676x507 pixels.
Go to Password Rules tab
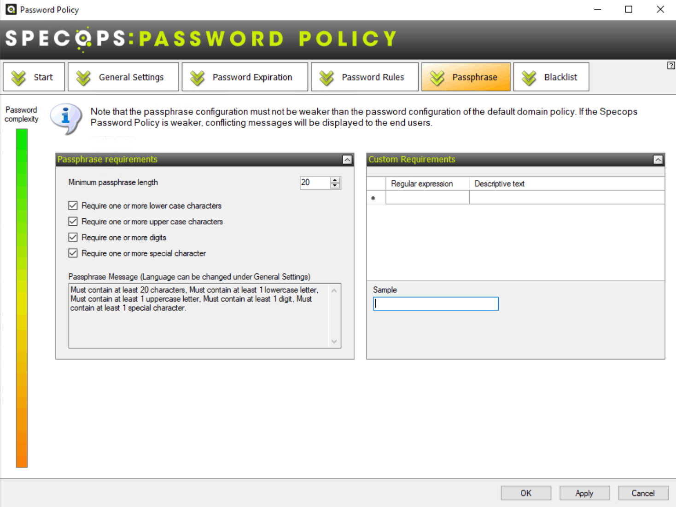[365, 77]
